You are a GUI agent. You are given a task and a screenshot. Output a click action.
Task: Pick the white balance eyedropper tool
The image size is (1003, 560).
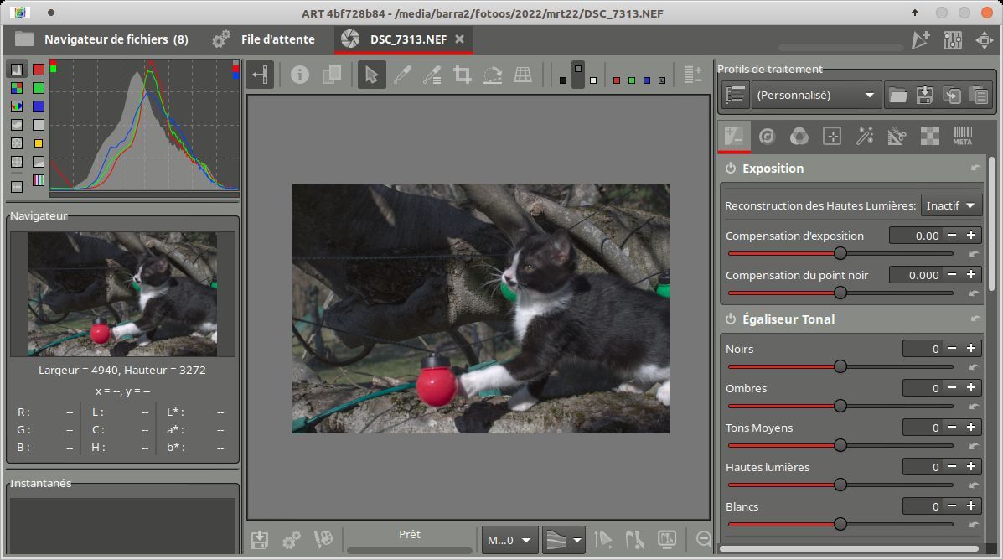pyautogui.click(x=401, y=75)
